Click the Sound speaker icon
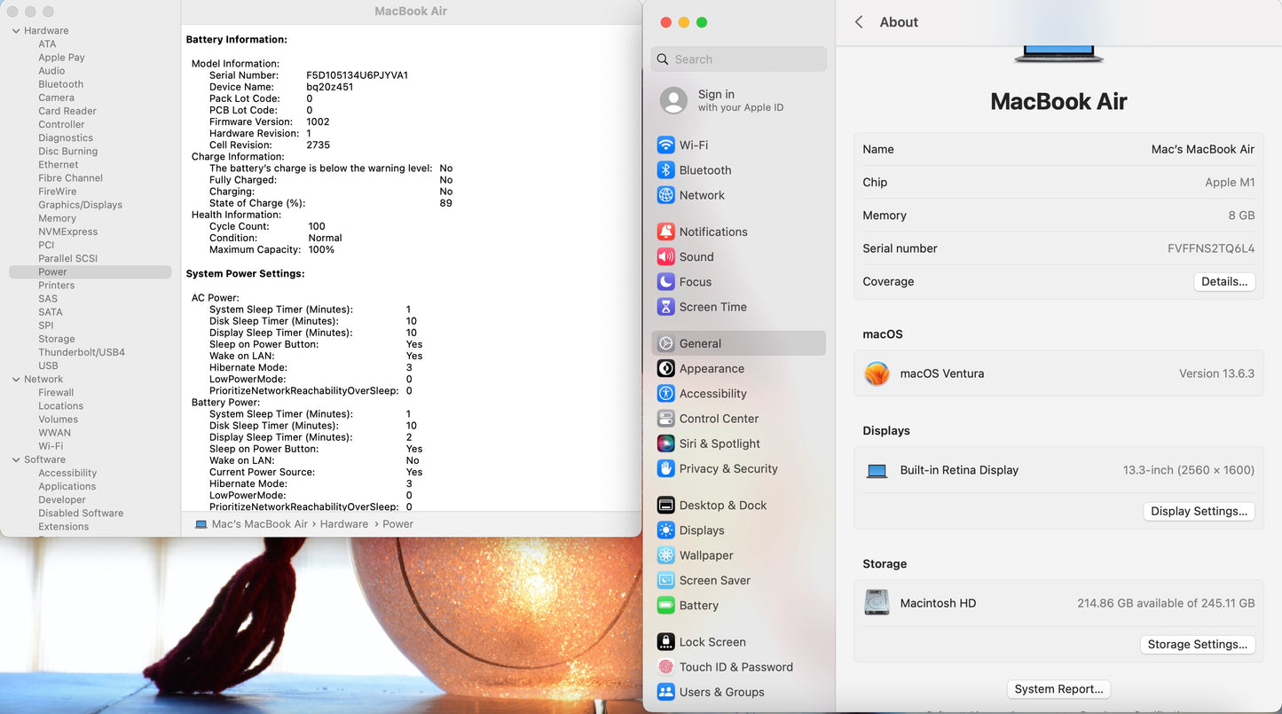 665,257
